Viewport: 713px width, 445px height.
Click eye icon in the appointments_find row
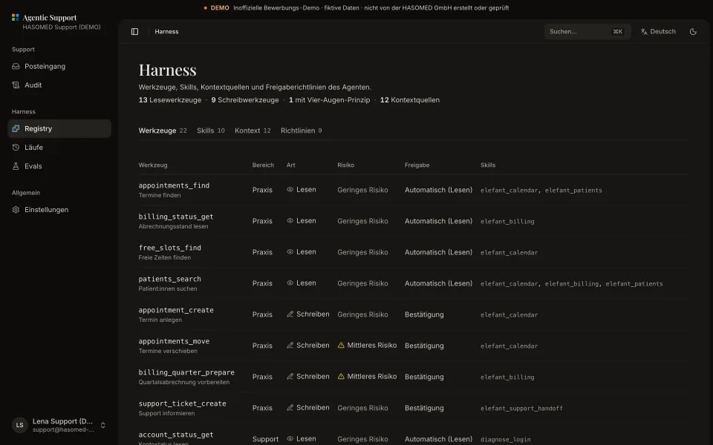coord(290,189)
